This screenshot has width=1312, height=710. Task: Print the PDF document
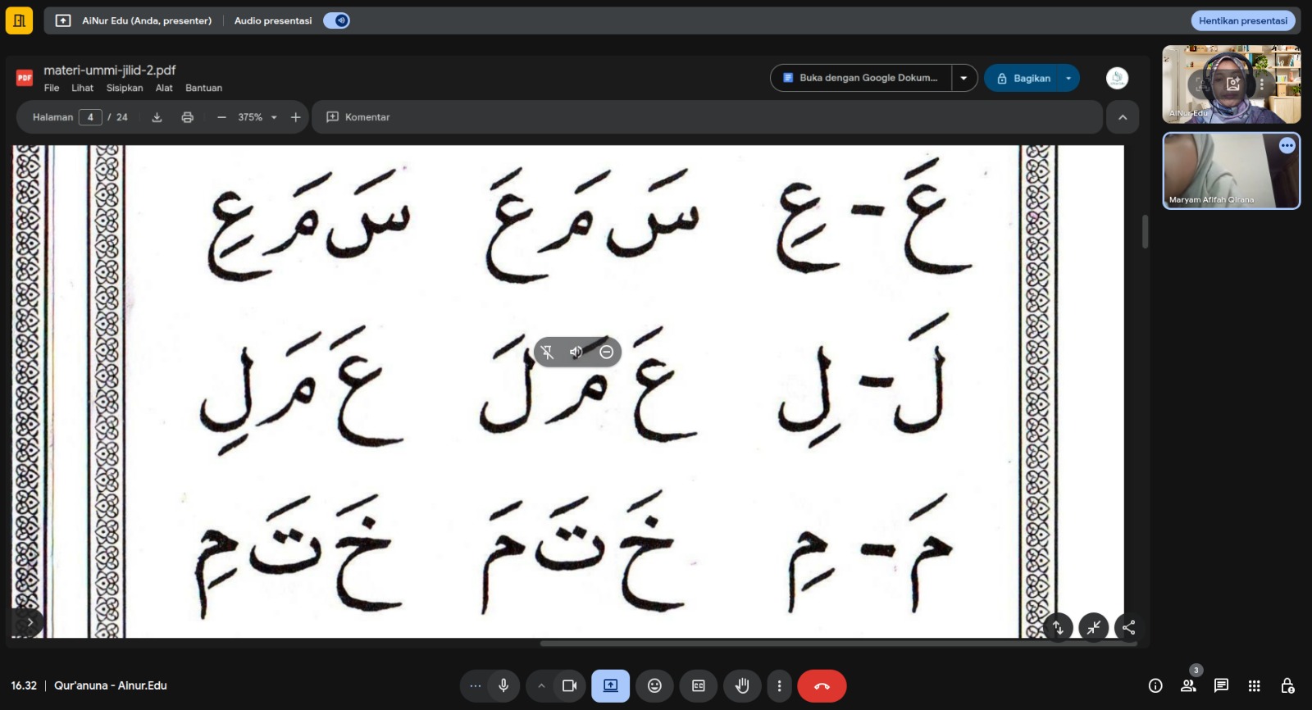(187, 117)
